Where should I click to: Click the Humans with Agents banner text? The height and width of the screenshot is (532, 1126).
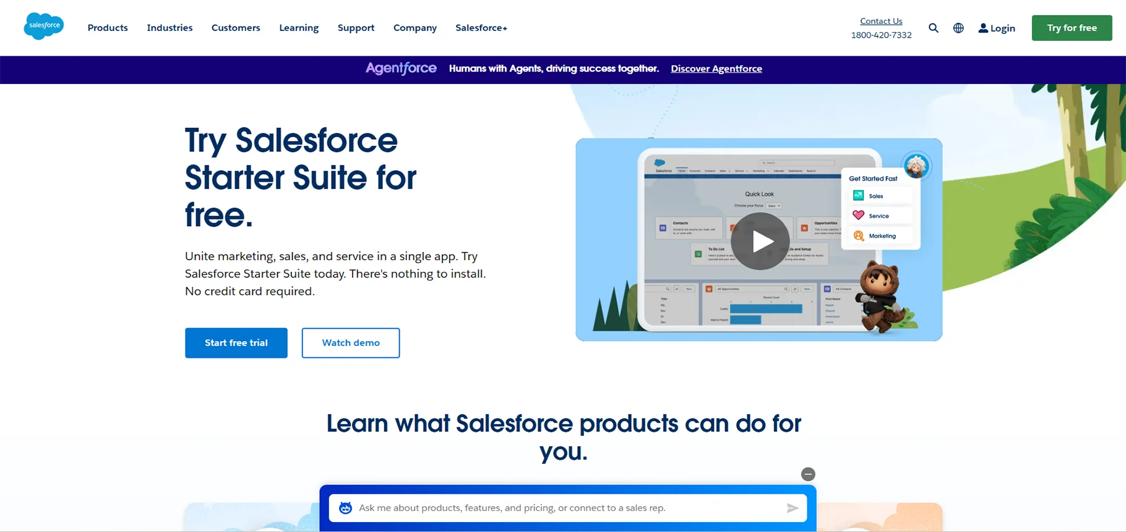[554, 69]
